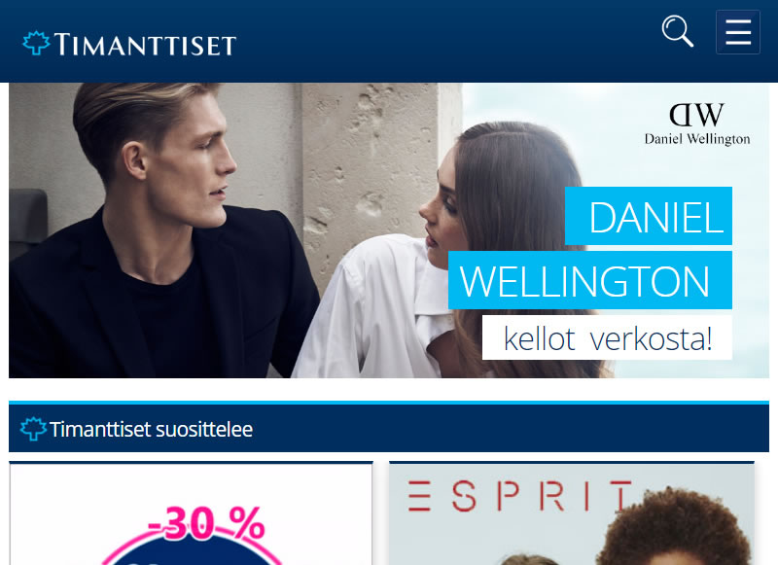Click the blue DANIEL banner label

point(649,216)
